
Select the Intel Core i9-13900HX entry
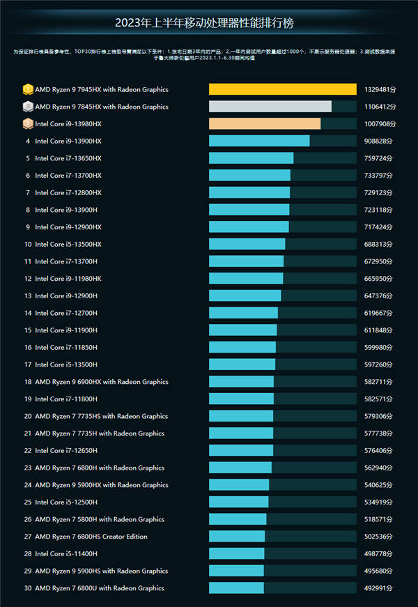(68, 141)
